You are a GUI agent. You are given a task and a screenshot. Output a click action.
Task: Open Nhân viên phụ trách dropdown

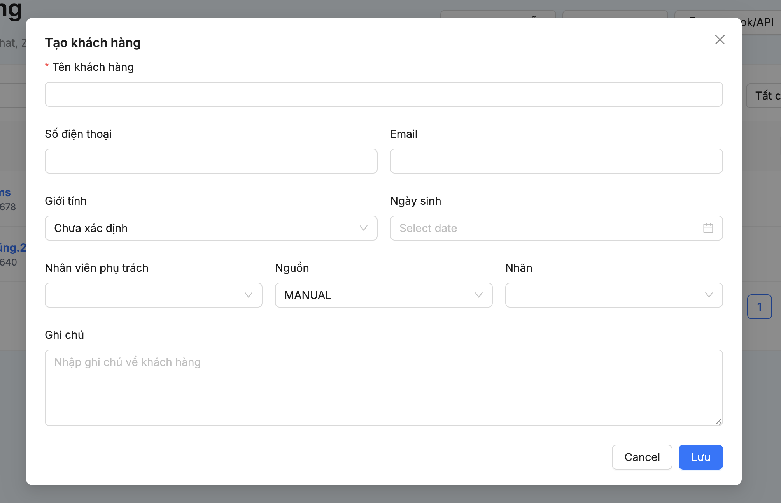pyautogui.click(x=153, y=295)
